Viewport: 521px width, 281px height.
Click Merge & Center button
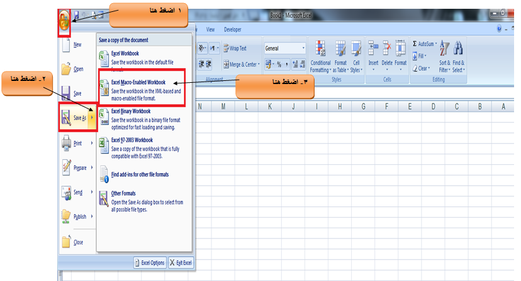coord(240,65)
